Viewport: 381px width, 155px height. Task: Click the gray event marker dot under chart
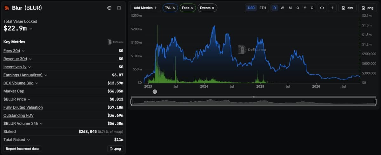(155, 92)
